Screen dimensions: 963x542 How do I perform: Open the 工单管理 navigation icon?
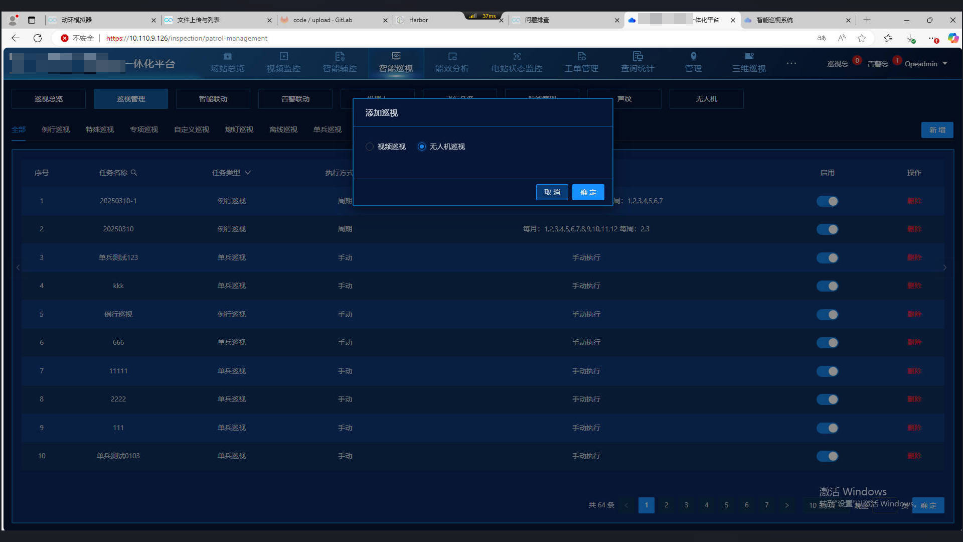pyautogui.click(x=581, y=57)
